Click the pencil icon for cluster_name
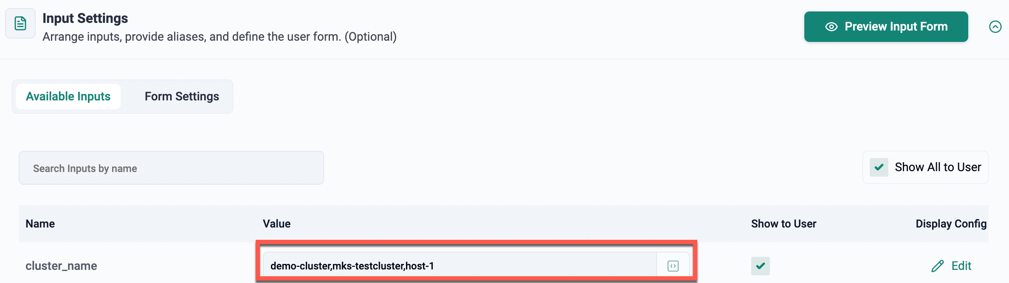 pyautogui.click(x=937, y=266)
